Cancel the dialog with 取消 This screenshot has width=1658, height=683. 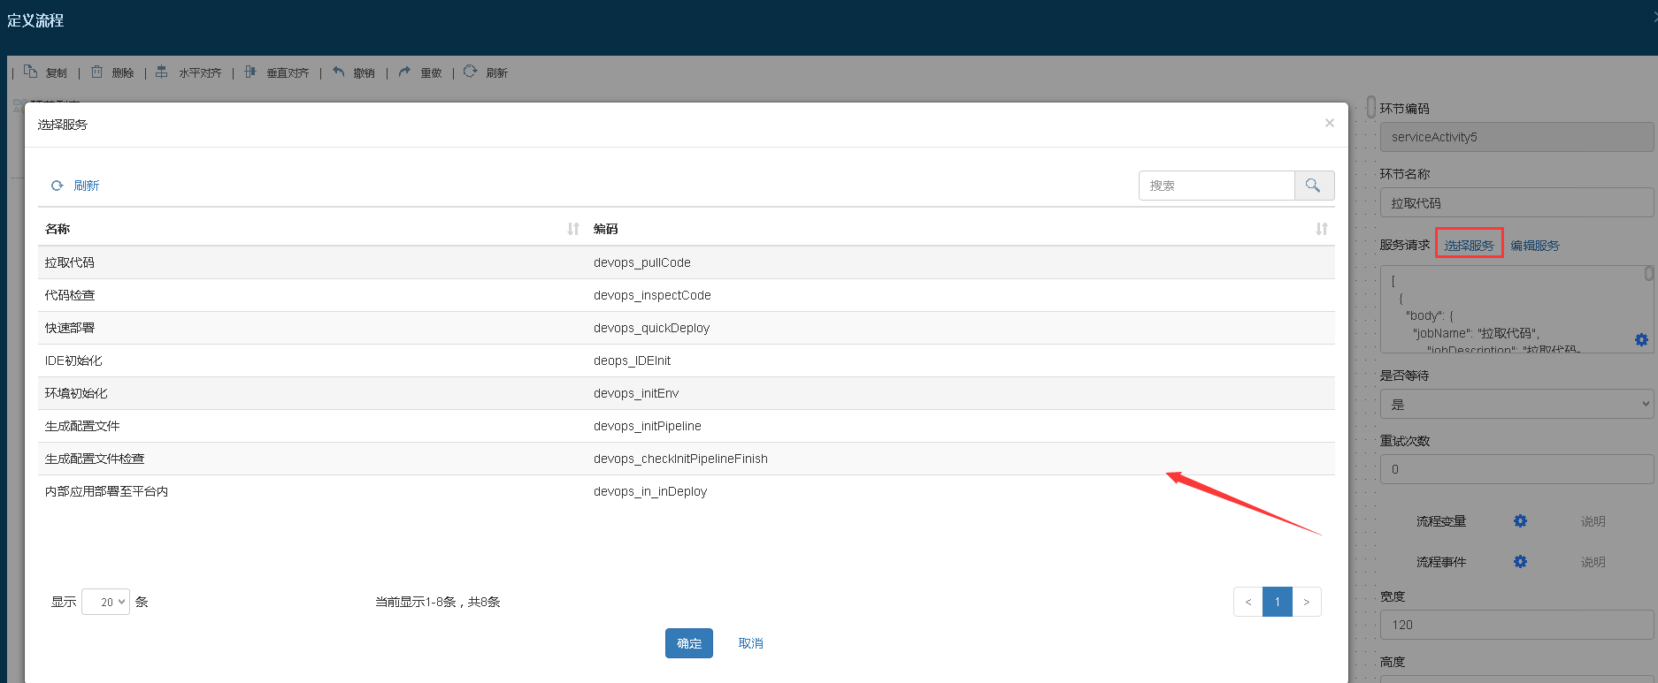pyautogui.click(x=751, y=643)
